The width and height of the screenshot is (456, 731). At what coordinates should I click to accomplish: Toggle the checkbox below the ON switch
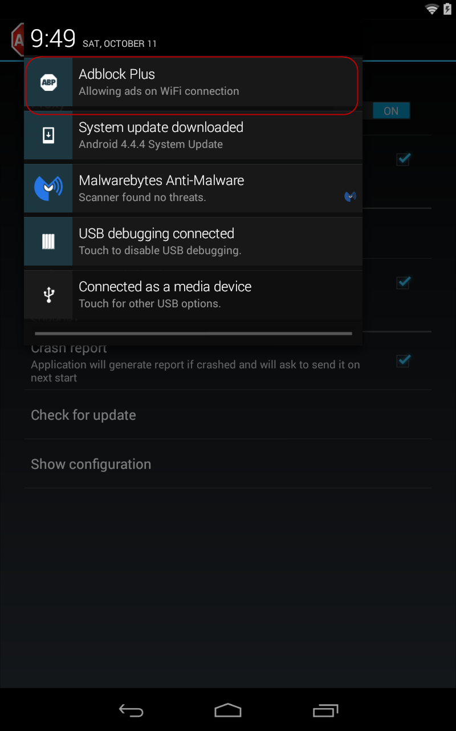[404, 159]
